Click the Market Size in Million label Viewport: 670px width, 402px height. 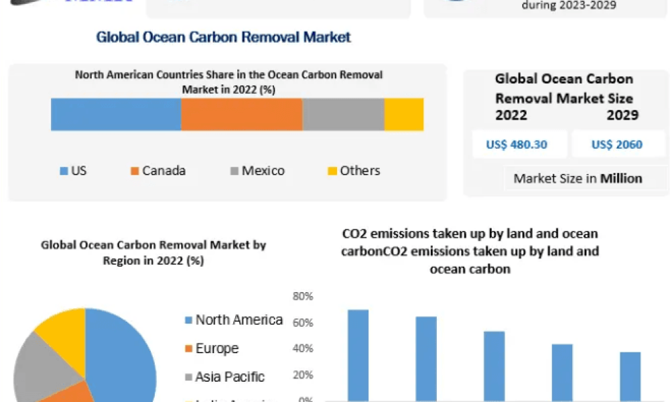(578, 178)
